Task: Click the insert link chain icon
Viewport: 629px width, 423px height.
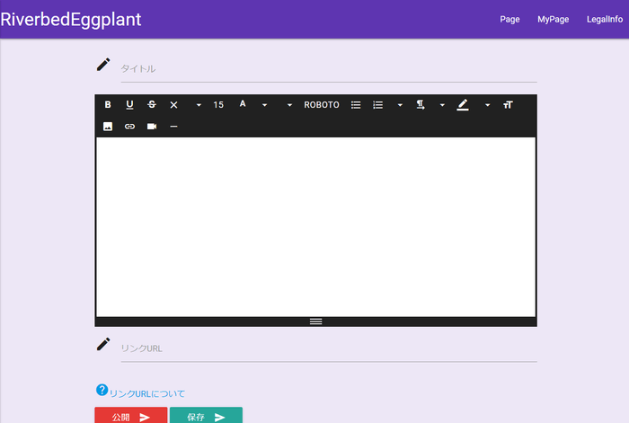Action: (129, 127)
